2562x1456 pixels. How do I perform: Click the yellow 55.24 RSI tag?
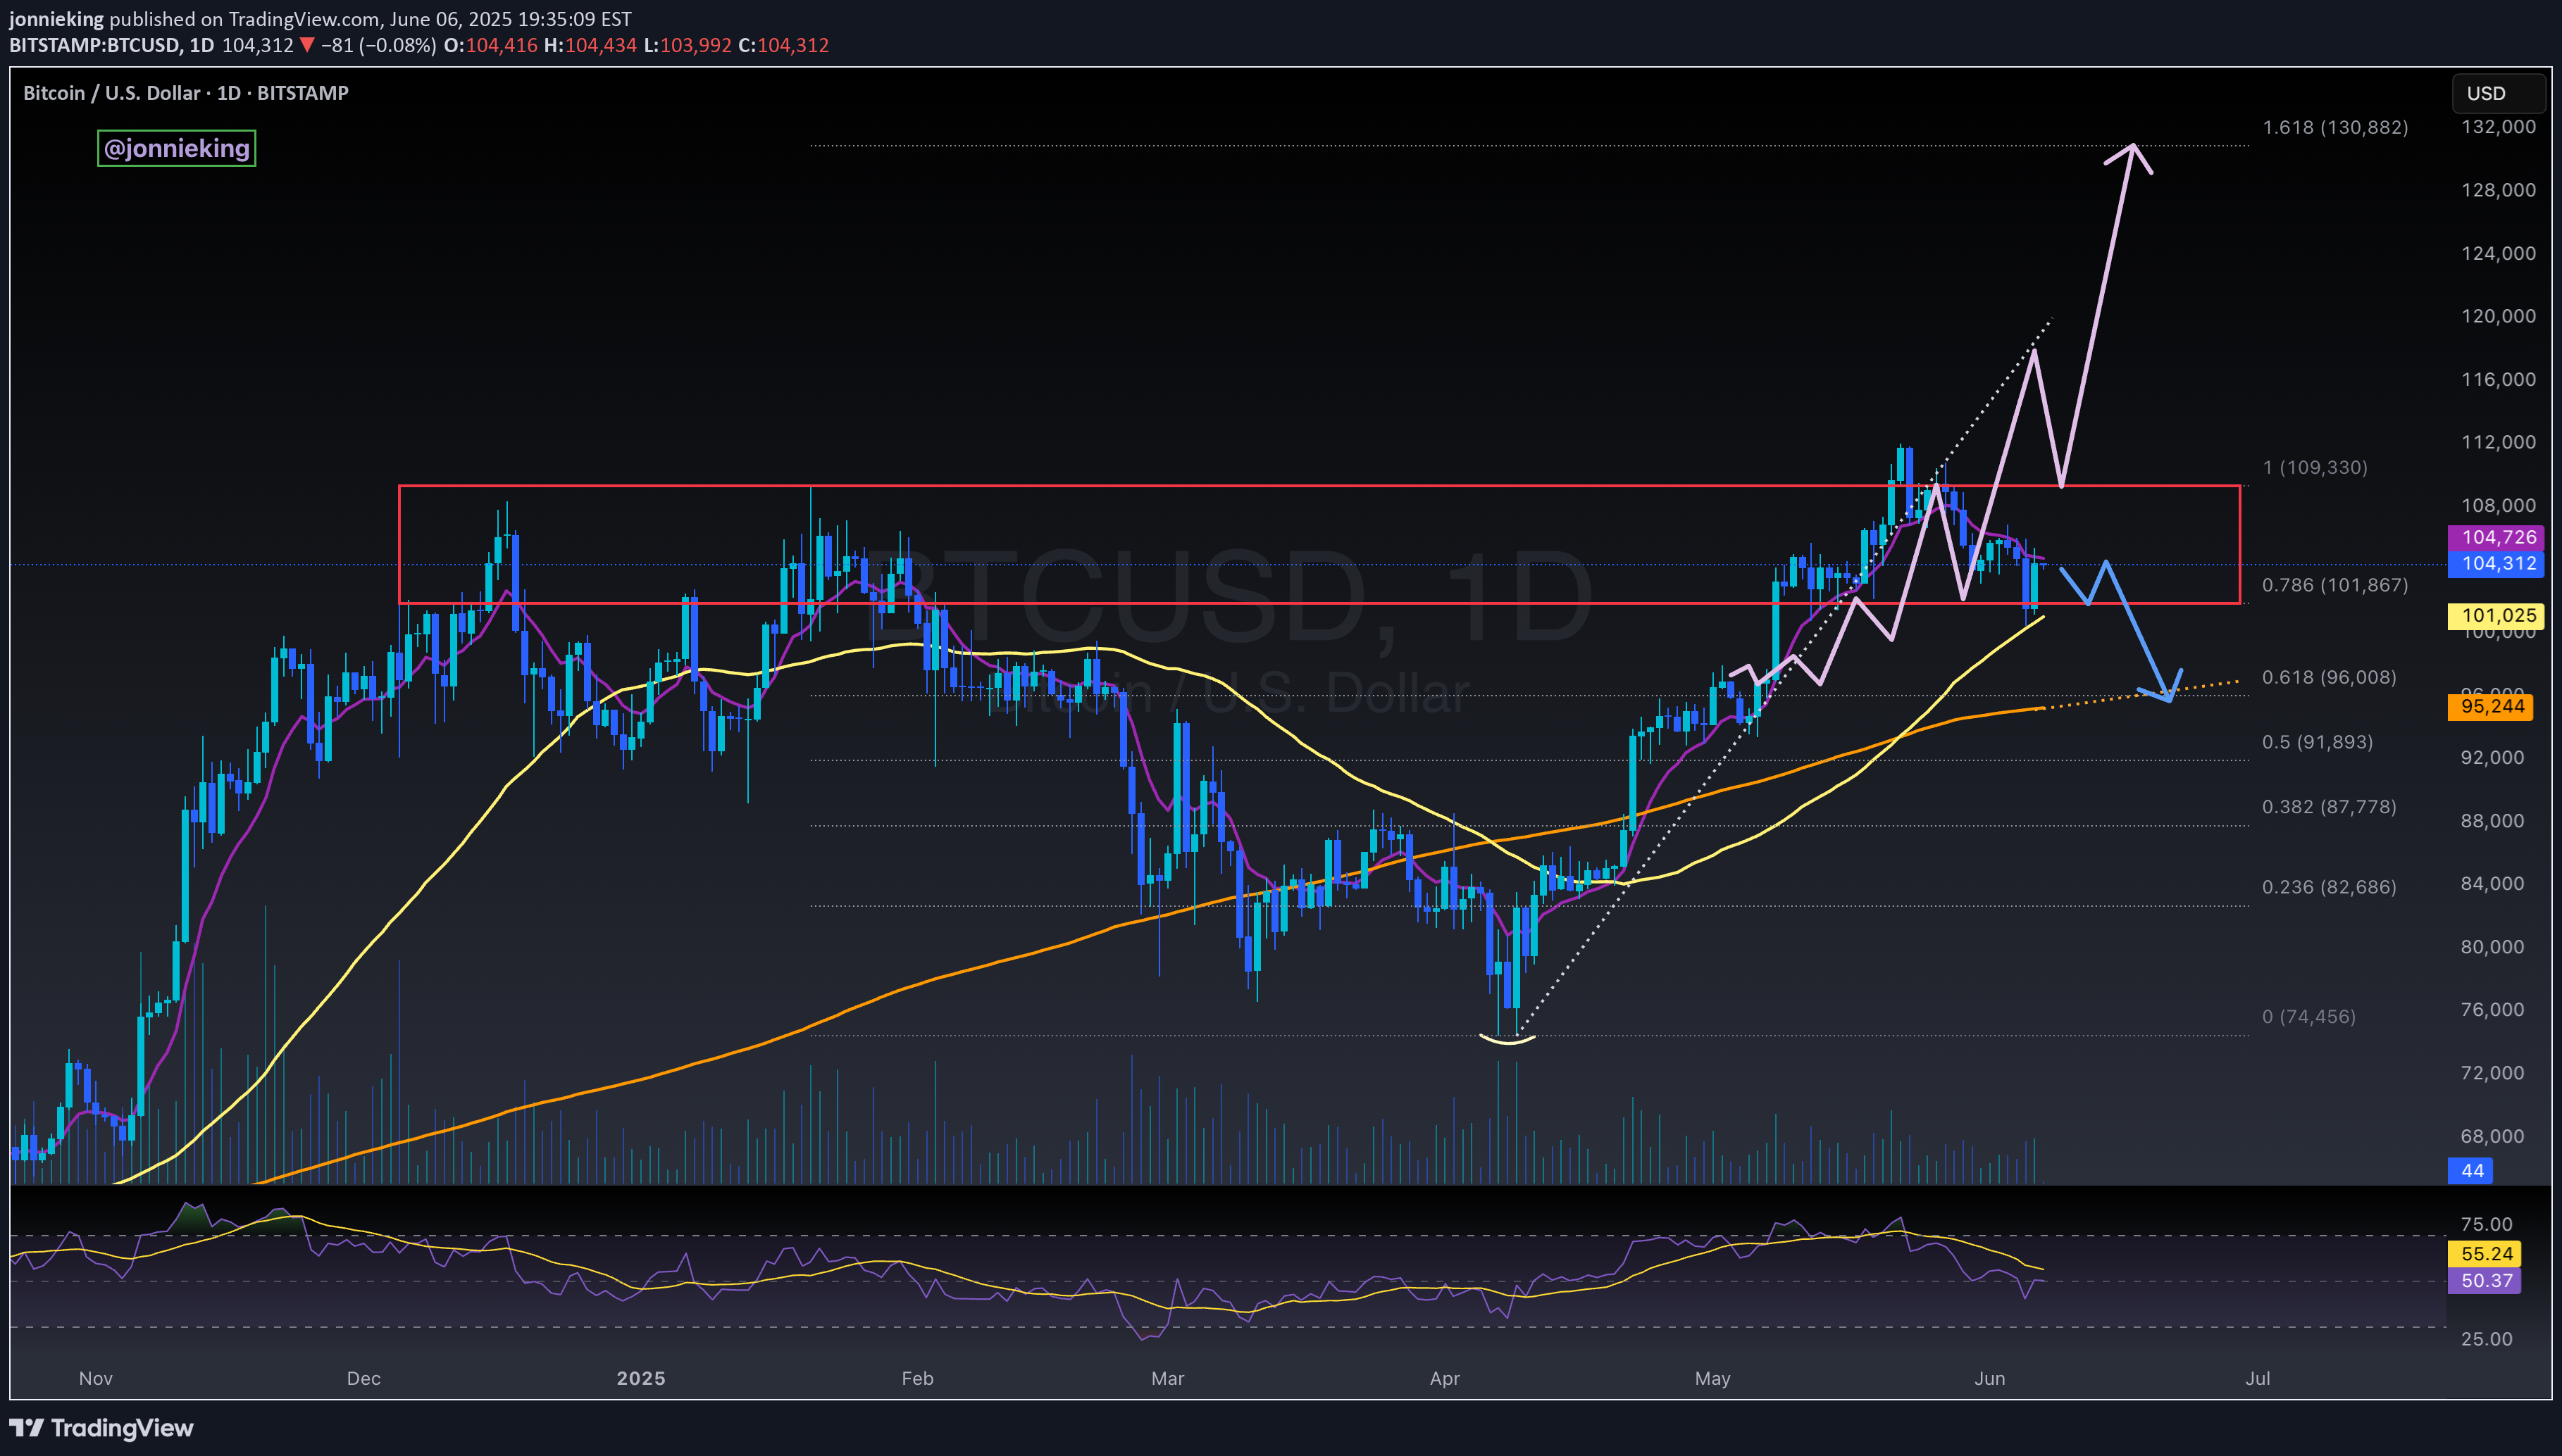pos(2485,1253)
